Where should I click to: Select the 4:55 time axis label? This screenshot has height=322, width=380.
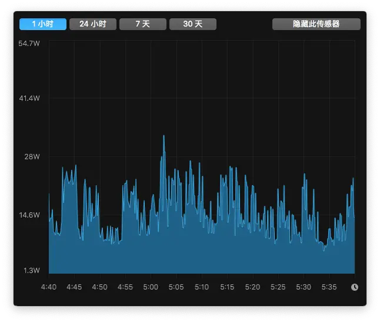[x=125, y=287]
